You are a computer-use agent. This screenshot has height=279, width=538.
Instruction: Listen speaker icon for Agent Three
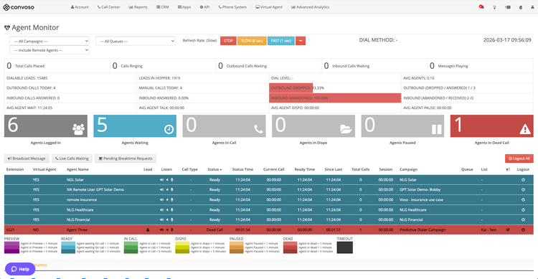click(161, 230)
